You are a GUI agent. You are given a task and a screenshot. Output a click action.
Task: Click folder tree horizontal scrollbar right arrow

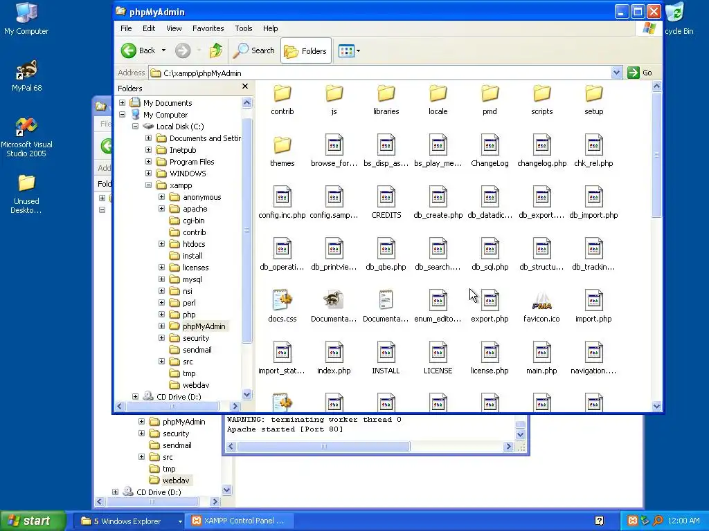235,406
